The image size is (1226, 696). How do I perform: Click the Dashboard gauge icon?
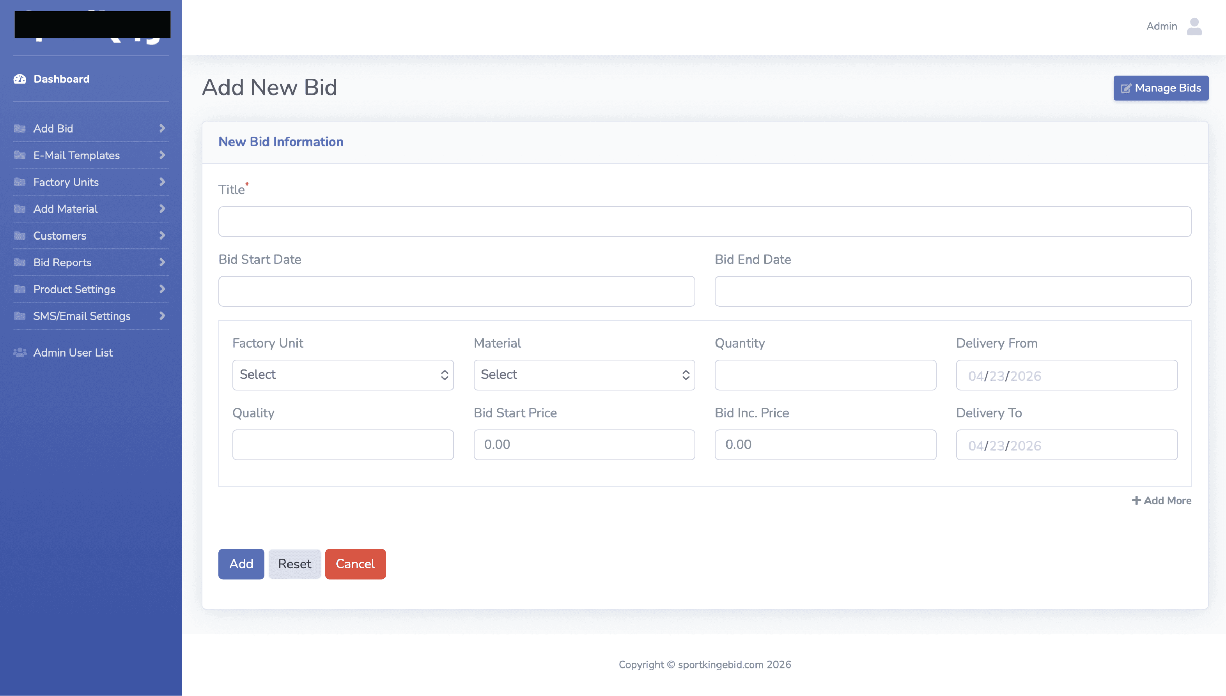[x=19, y=79]
